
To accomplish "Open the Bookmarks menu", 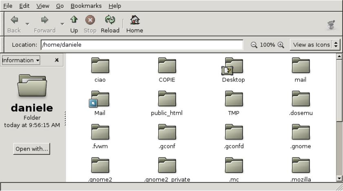I will coord(86,6).
